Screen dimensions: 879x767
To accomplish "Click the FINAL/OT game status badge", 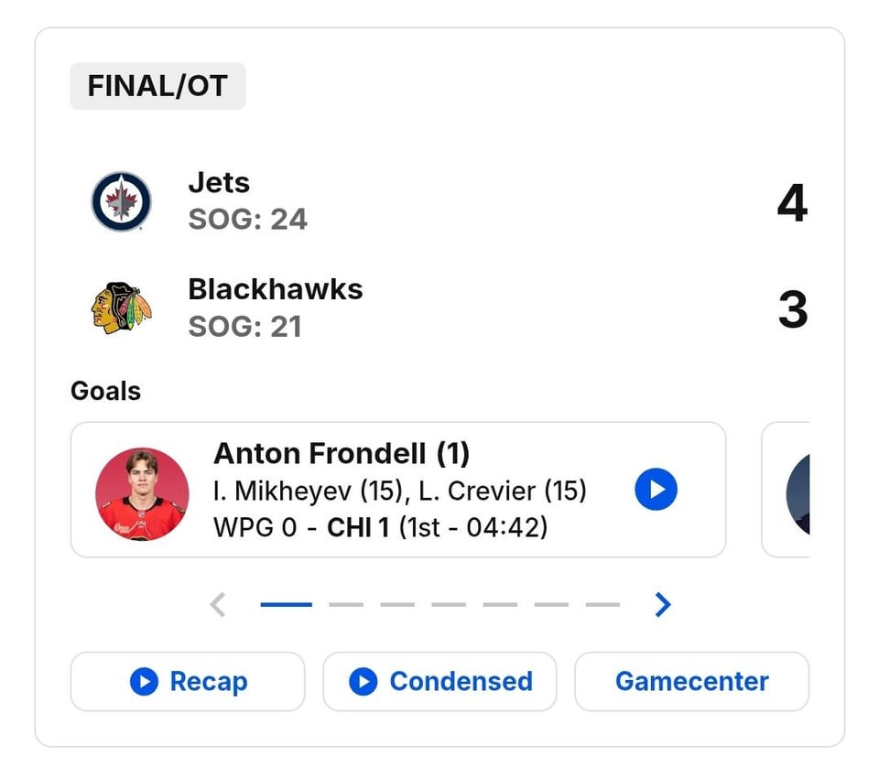I will click(x=157, y=86).
